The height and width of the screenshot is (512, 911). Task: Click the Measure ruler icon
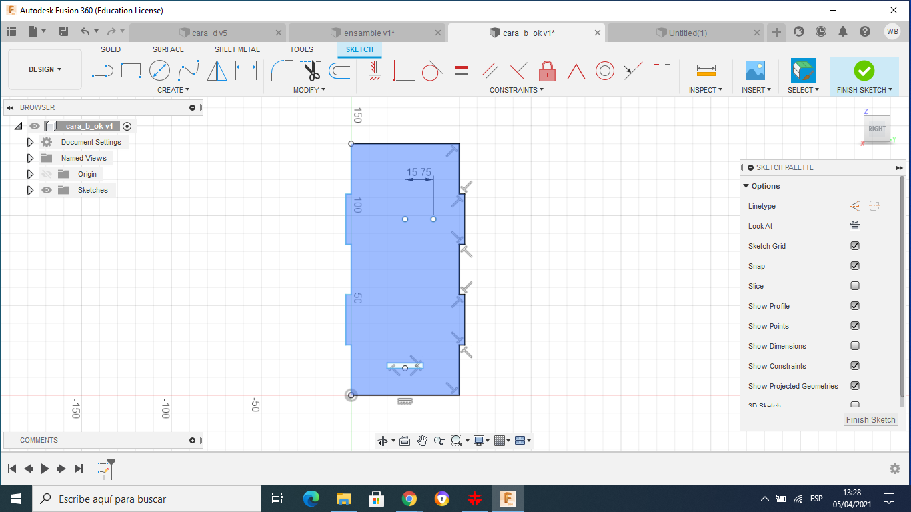pyautogui.click(x=706, y=70)
